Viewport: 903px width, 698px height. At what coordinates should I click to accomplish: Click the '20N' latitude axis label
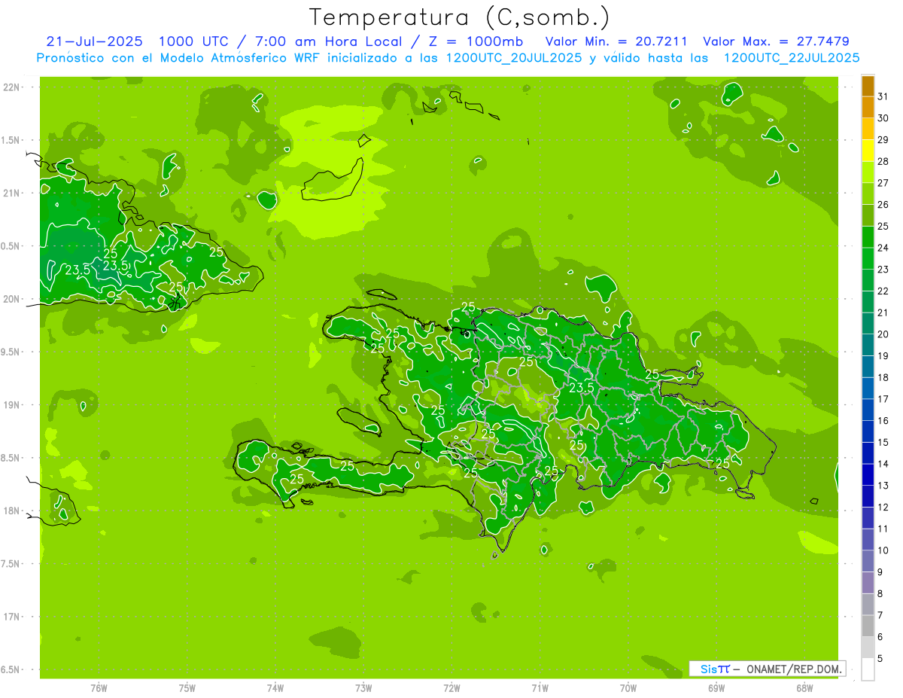pos(13,299)
